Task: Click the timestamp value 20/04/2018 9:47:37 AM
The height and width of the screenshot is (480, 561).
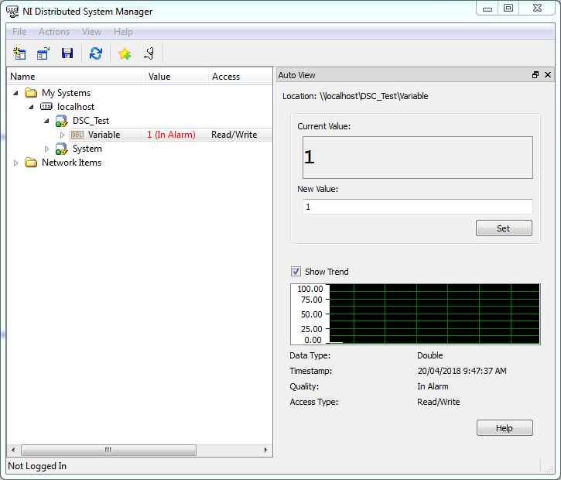Action: [x=462, y=371]
